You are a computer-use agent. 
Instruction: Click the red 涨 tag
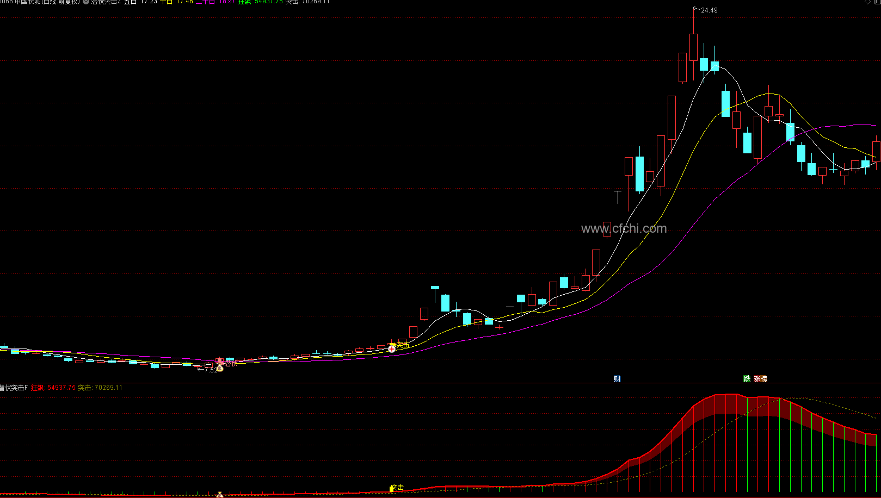coord(757,379)
